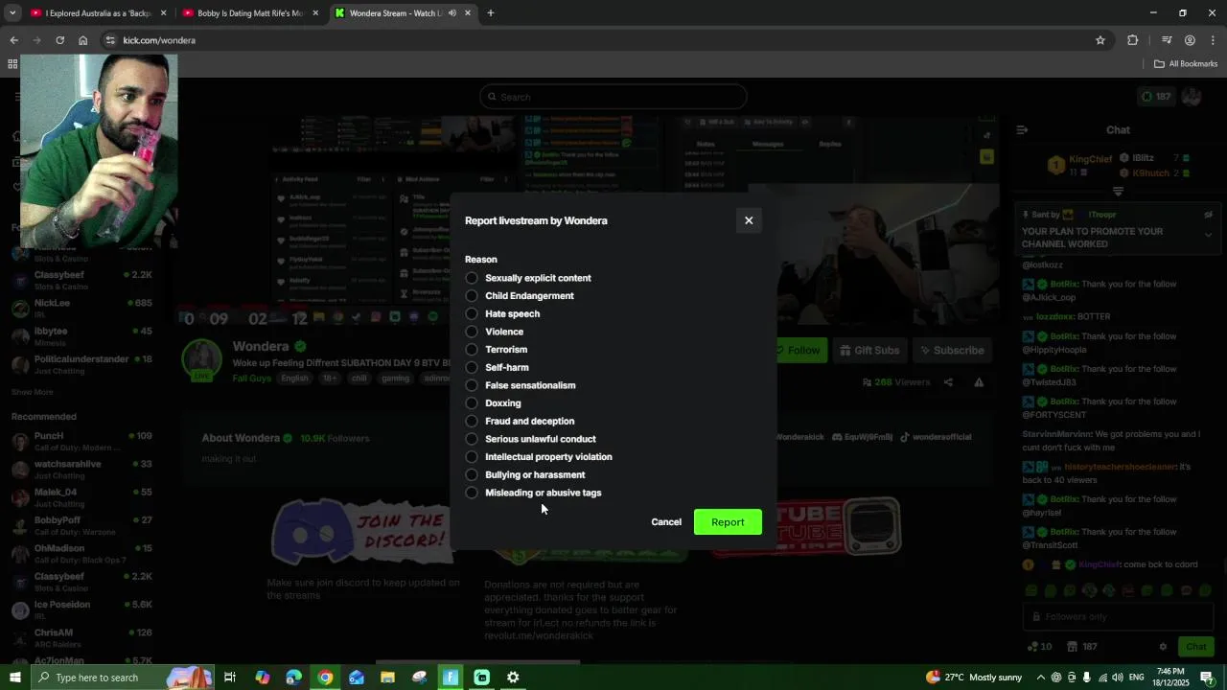Select the Self-harm radio option
Viewport: 1227px width, 690px height.
pyautogui.click(x=472, y=367)
